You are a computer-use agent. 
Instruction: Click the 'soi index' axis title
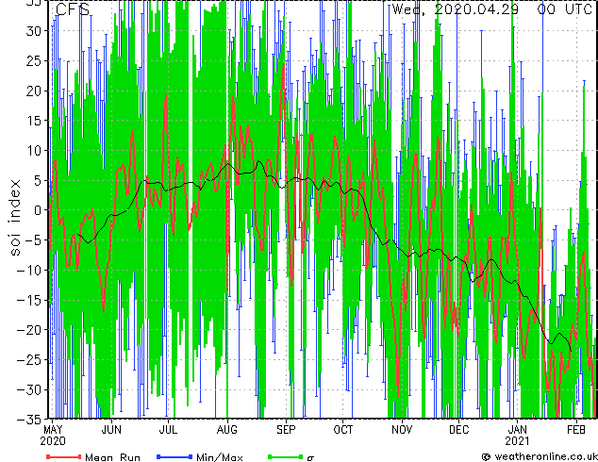coord(15,218)
